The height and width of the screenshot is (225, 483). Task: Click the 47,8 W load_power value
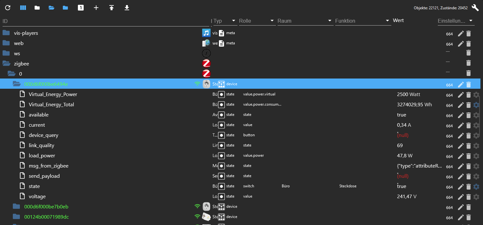[405, 156]
